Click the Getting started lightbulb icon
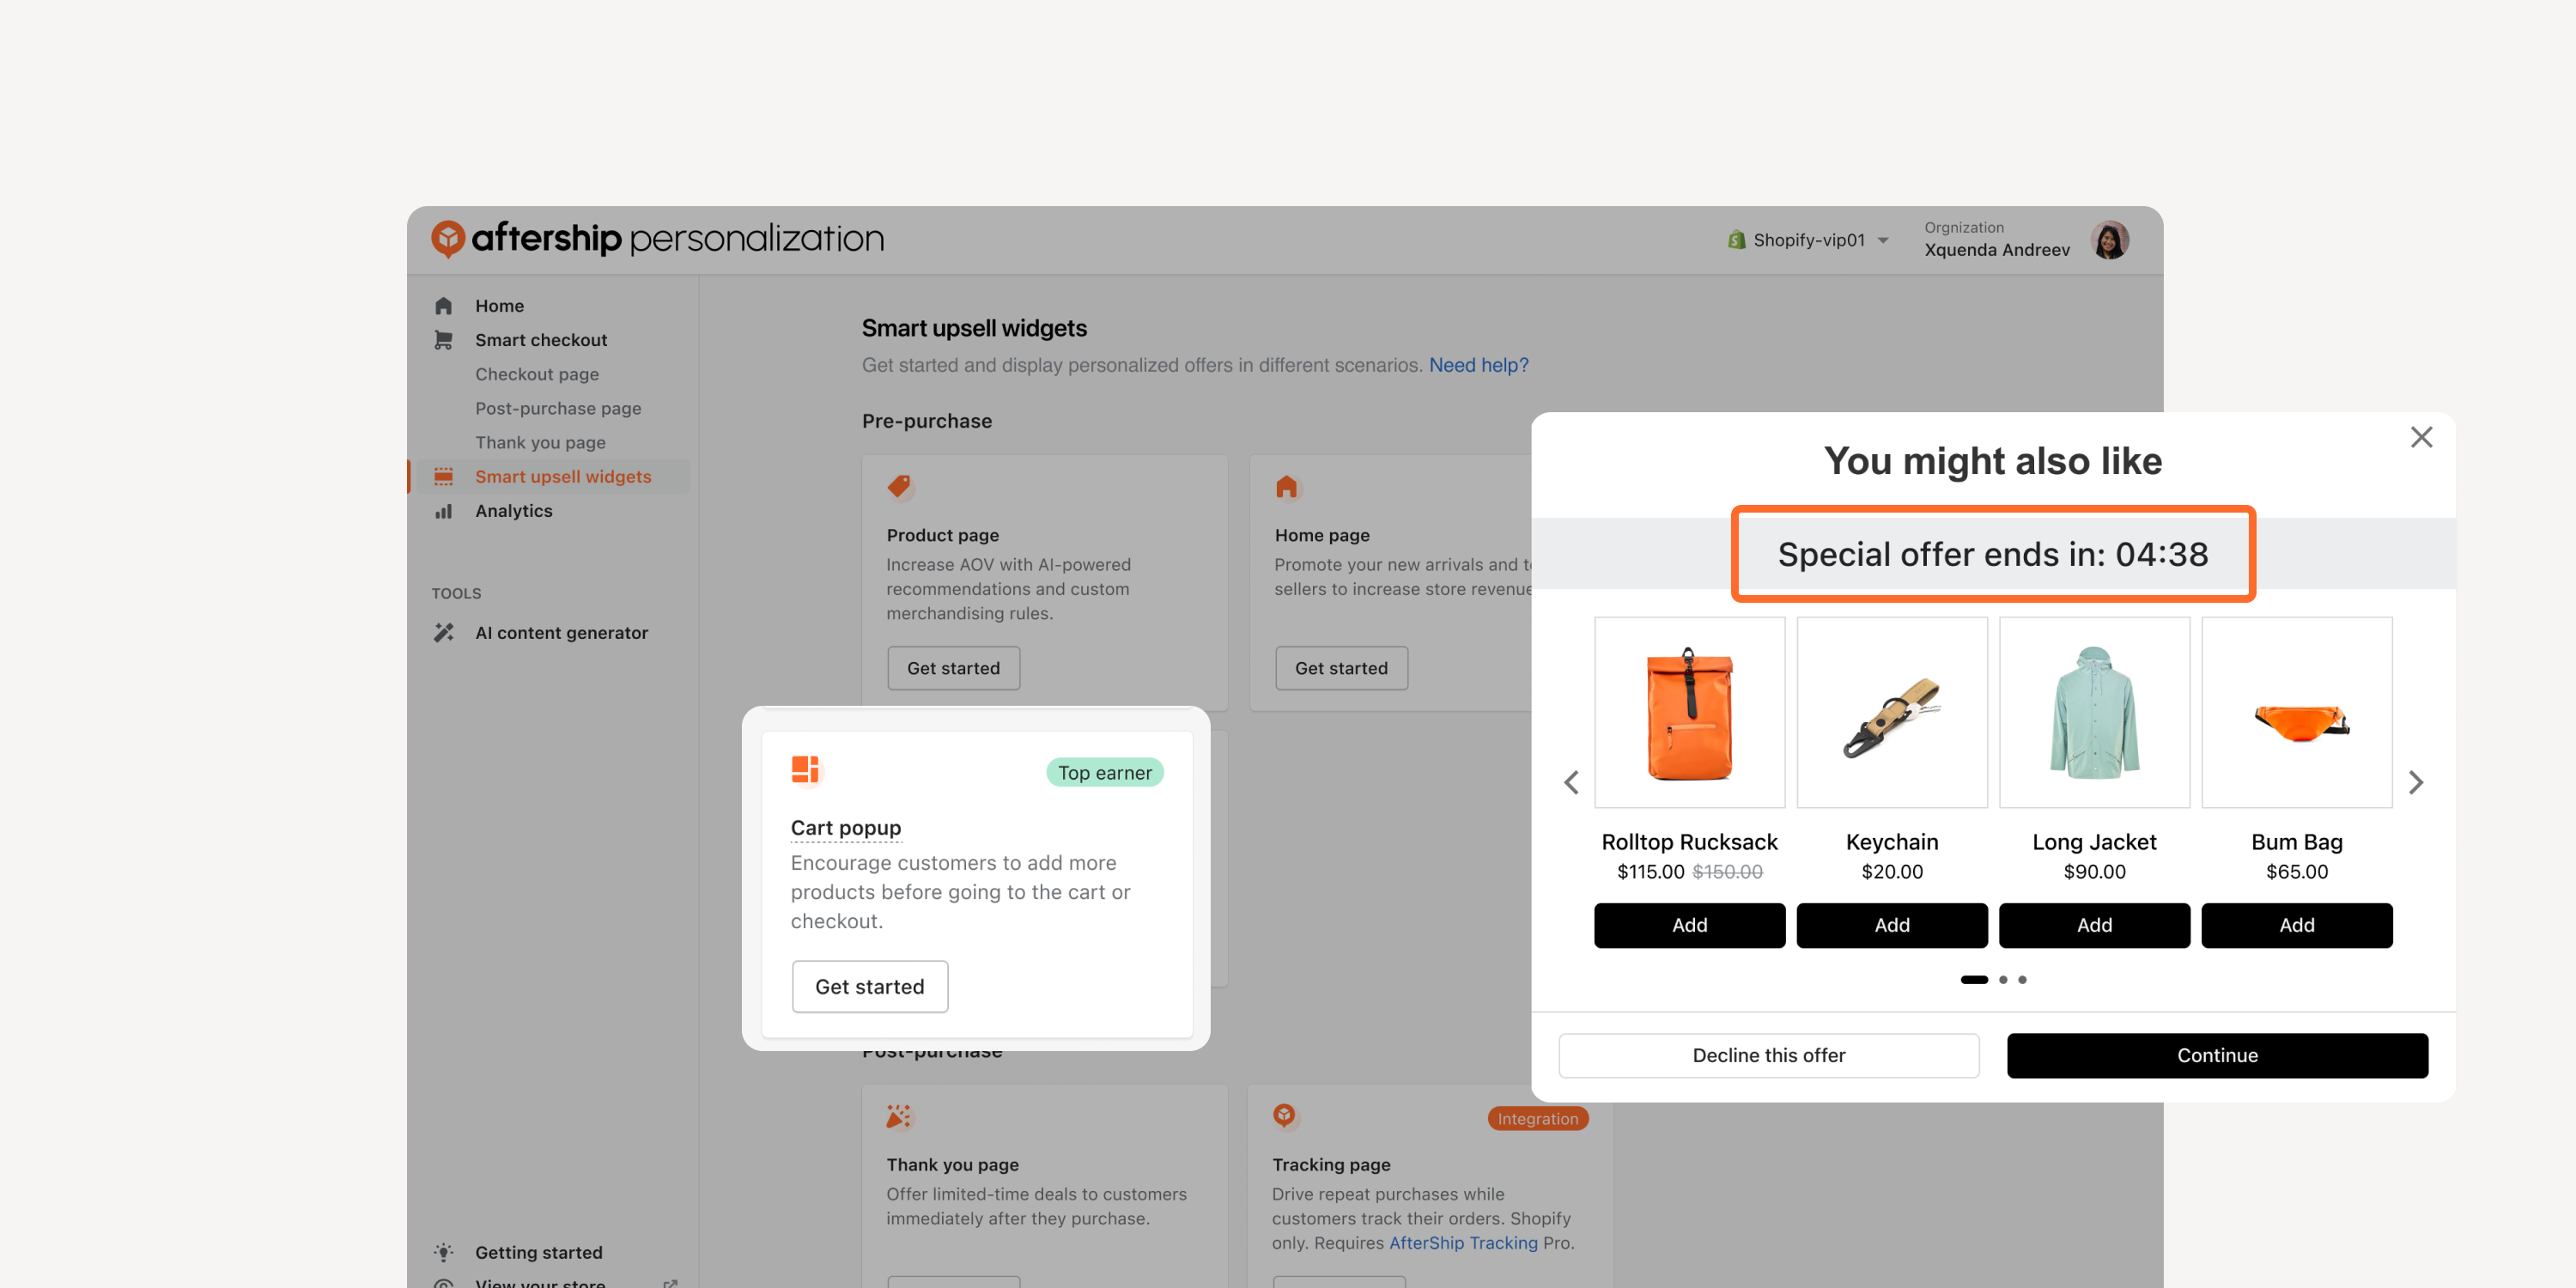Viewport: 2576px width, 1288px height. tap(443, 1252)
